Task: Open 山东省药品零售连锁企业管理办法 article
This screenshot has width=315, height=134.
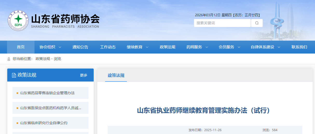Action: 47,93
